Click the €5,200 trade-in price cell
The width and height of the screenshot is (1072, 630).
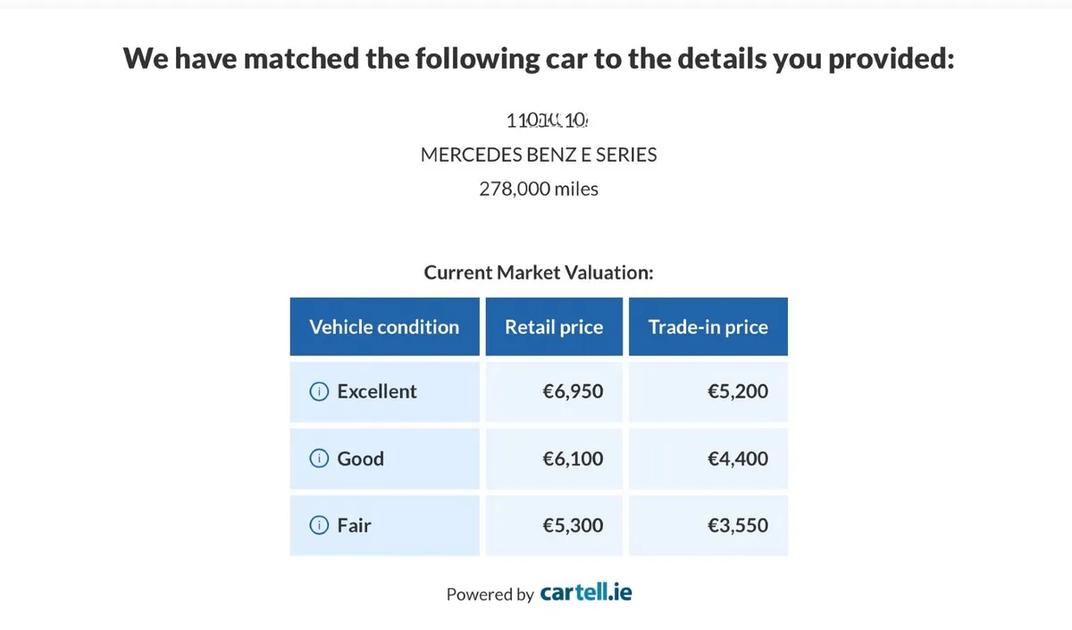click(x=708, y=391)
